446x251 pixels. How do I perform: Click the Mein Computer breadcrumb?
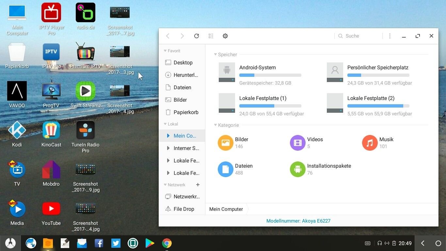click(x=226, y=209)
